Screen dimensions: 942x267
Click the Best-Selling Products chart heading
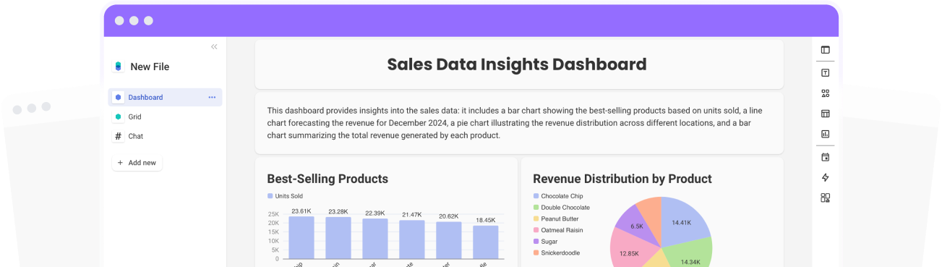pyautogui.click(x=327, y=179)
